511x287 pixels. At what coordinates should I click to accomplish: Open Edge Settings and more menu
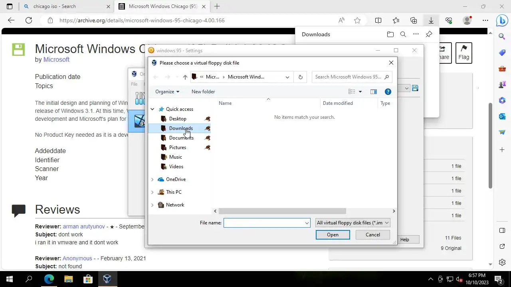(x=485, y=20)
